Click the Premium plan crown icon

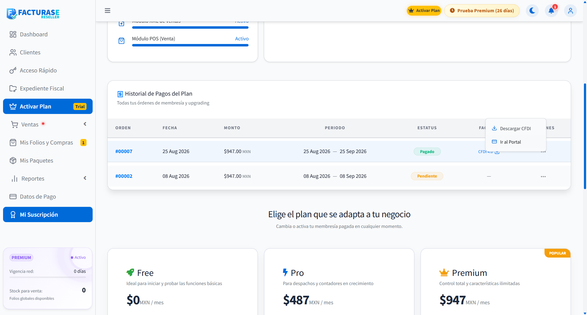444,272
